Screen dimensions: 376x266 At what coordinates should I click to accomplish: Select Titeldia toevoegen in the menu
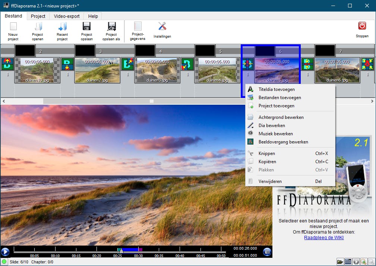pos(277,89)
